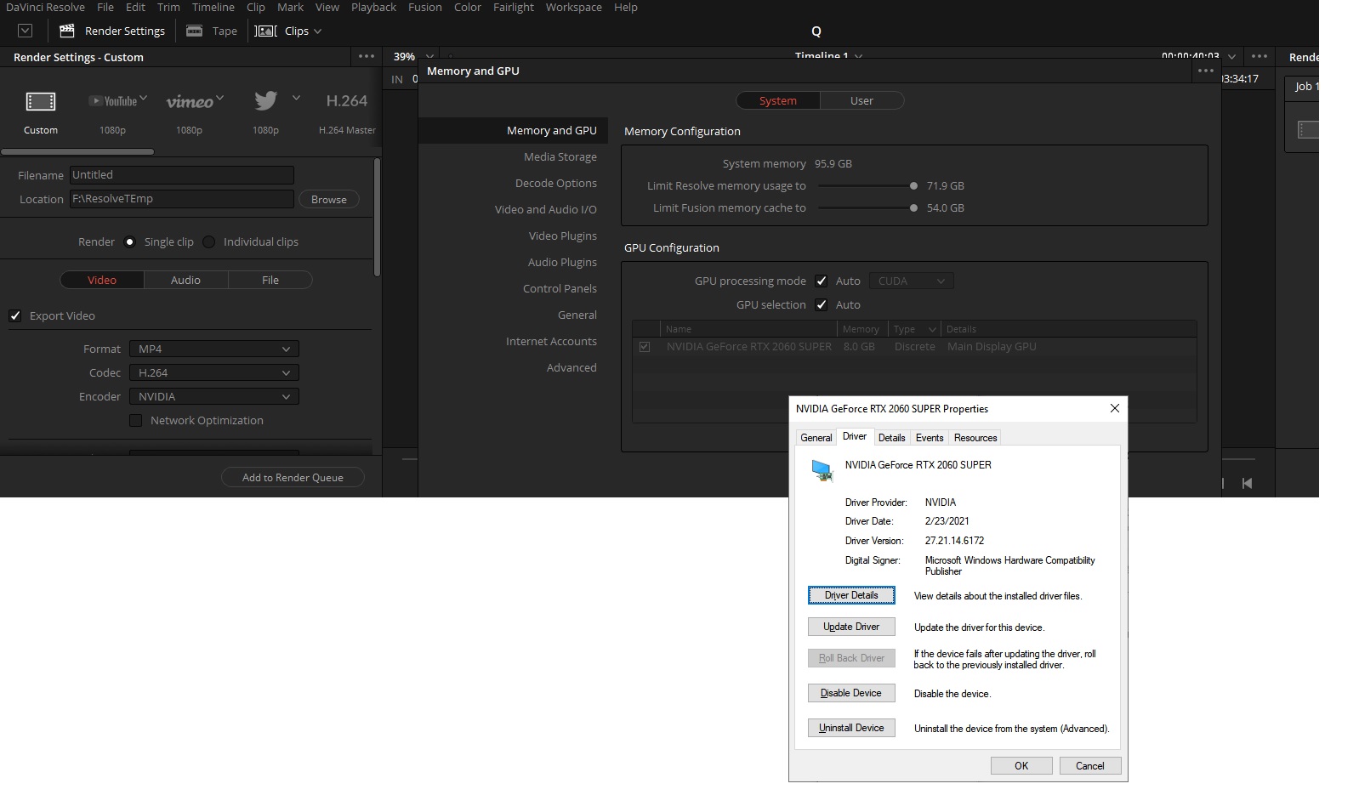Open the Advanced preferences section
This screenshot has width=1359, height=795.
coord(571,367)
